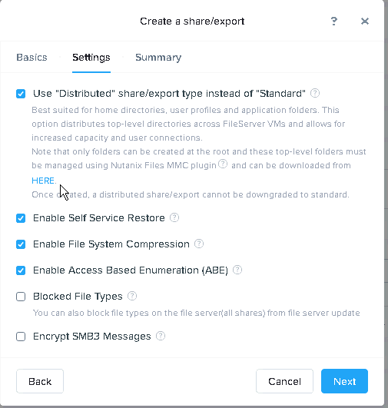Disable Self Service Restore checkbox
This screenshot has height=408, width=388.
21,218
